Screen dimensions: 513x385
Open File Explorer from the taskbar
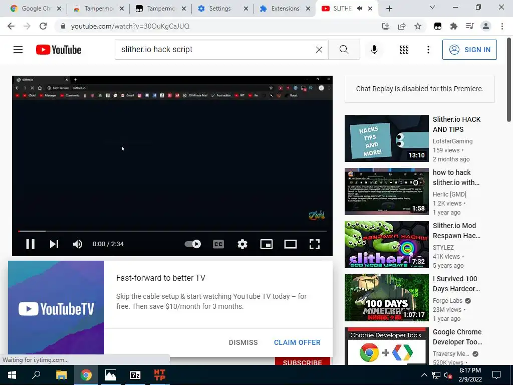click(x=61, y=375)
